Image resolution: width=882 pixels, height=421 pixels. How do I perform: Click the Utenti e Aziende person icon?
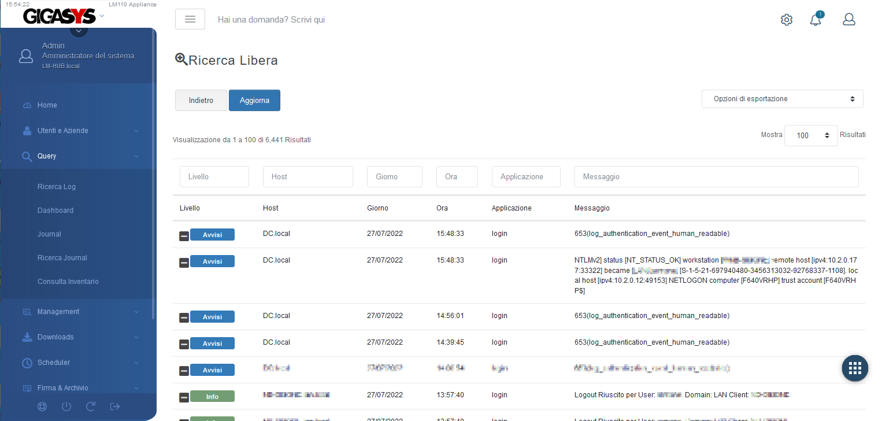[27, 131]
